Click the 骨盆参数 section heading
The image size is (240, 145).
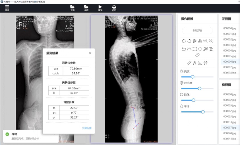(69, 102)
